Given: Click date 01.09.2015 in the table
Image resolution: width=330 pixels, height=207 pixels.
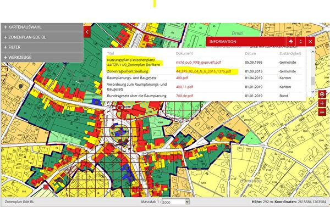Looking at the screenshot, I should point(254,71).
